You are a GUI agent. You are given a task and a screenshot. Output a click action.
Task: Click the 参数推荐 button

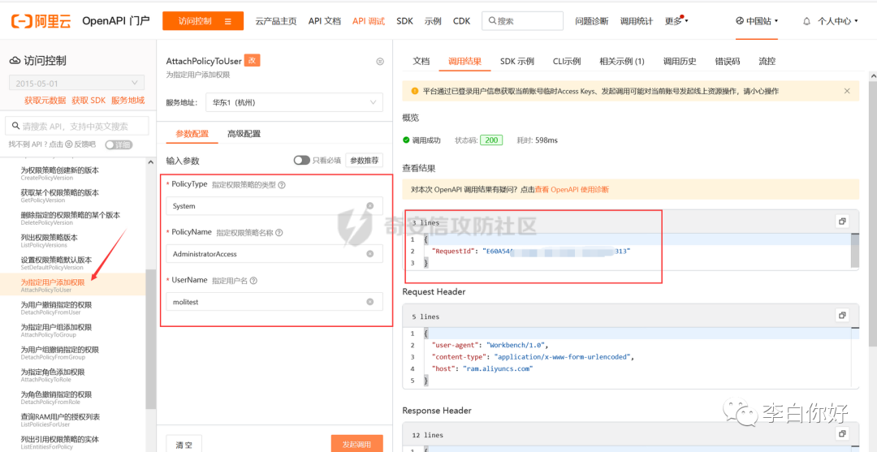pos(364,161)
